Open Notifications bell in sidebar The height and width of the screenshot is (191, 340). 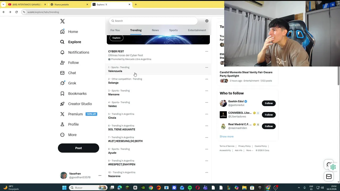[x=75, y=52]
